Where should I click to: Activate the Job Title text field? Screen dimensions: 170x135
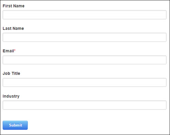coord(85,82)
